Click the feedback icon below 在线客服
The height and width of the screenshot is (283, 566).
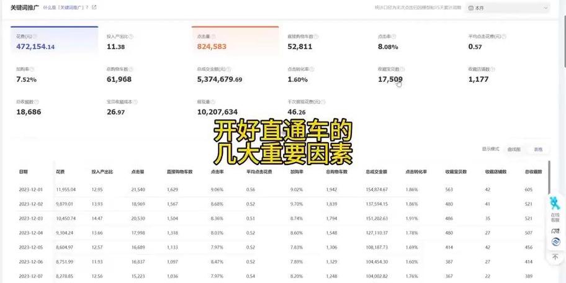pos(554,230)
